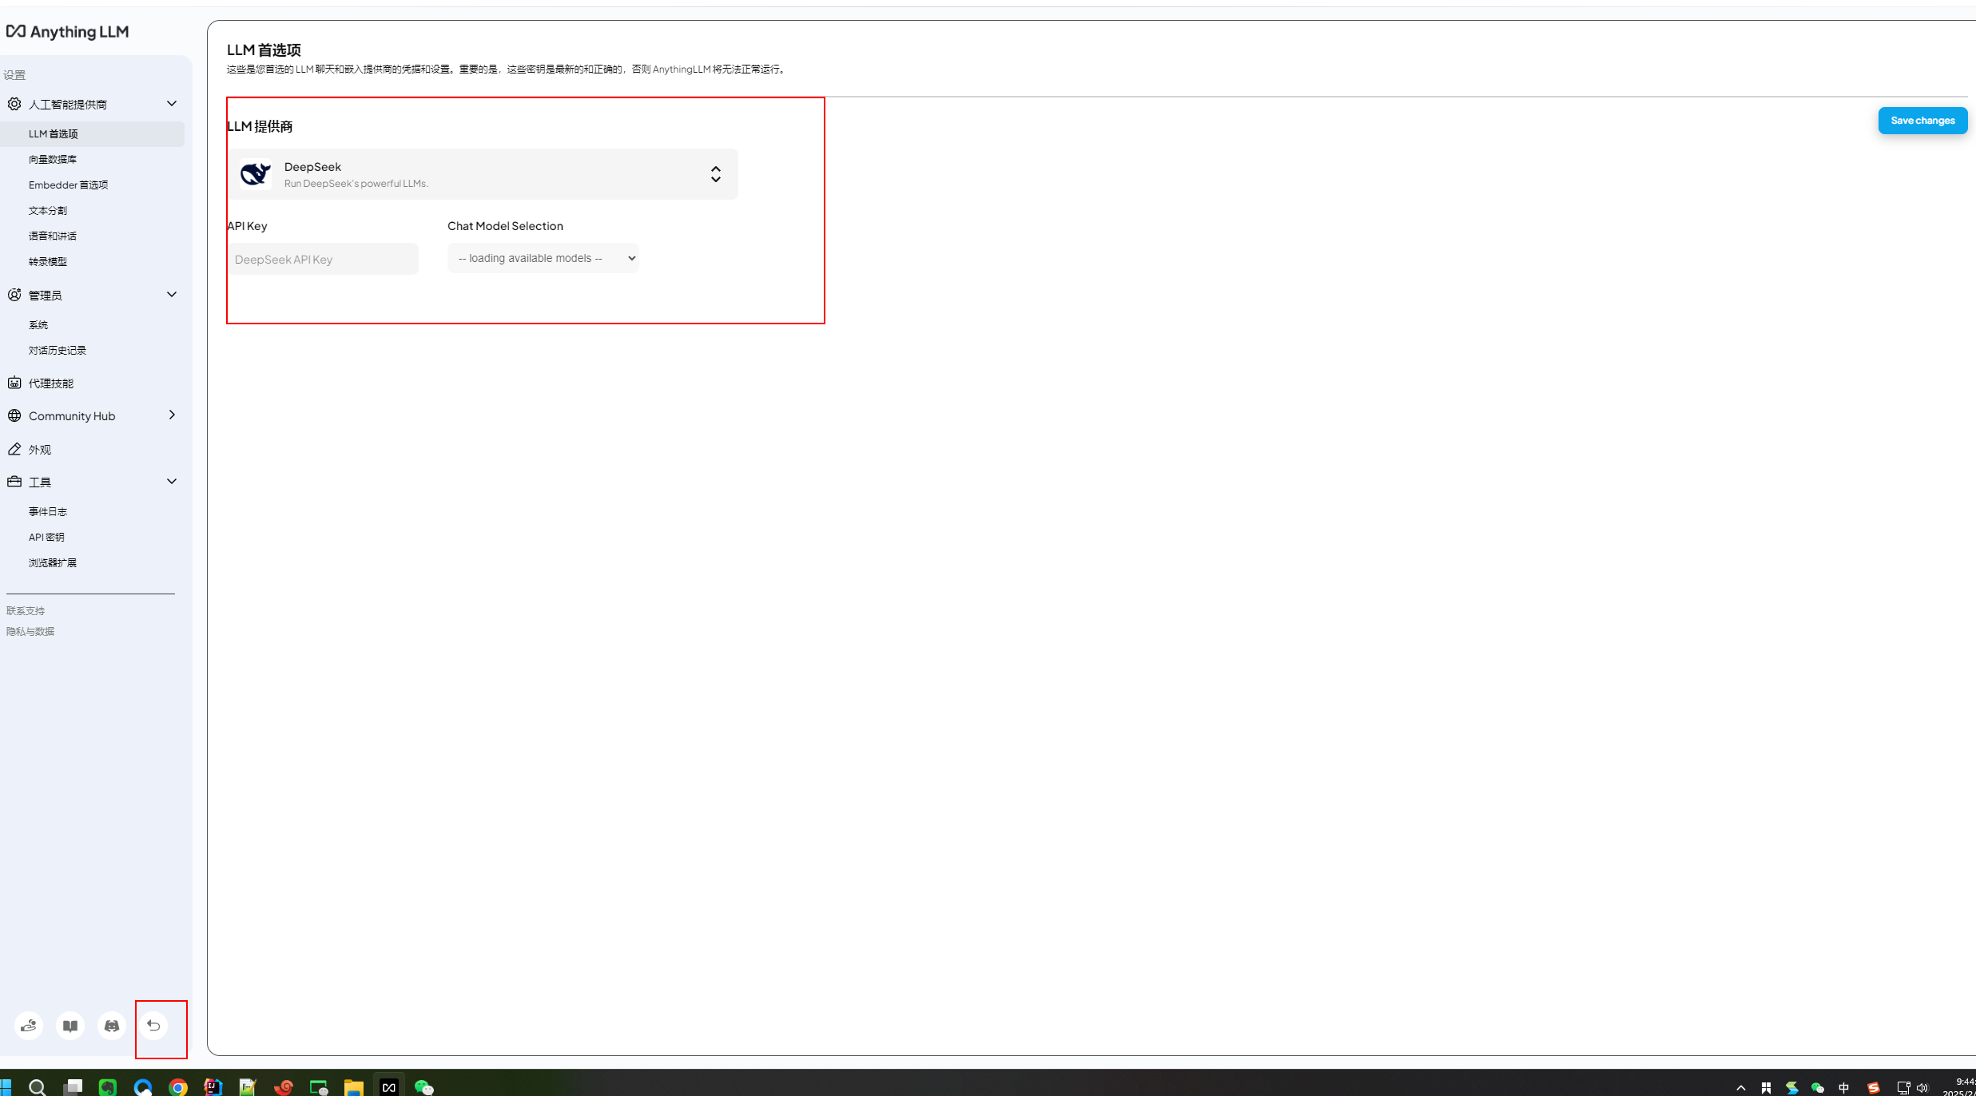Screen dimensions: 1976x1096
Task: Open 代理技能 agent skills section
Action: tap(51, 383)
